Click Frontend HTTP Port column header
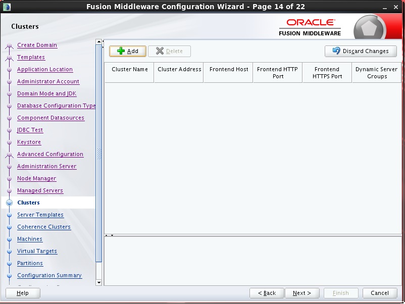Screen dimensions: 405x304 [278, 73]
